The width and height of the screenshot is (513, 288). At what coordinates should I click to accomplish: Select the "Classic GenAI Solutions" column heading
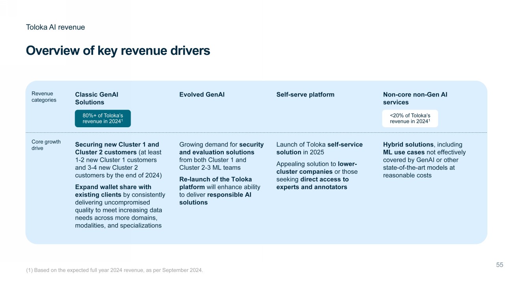tap(97, 98)
